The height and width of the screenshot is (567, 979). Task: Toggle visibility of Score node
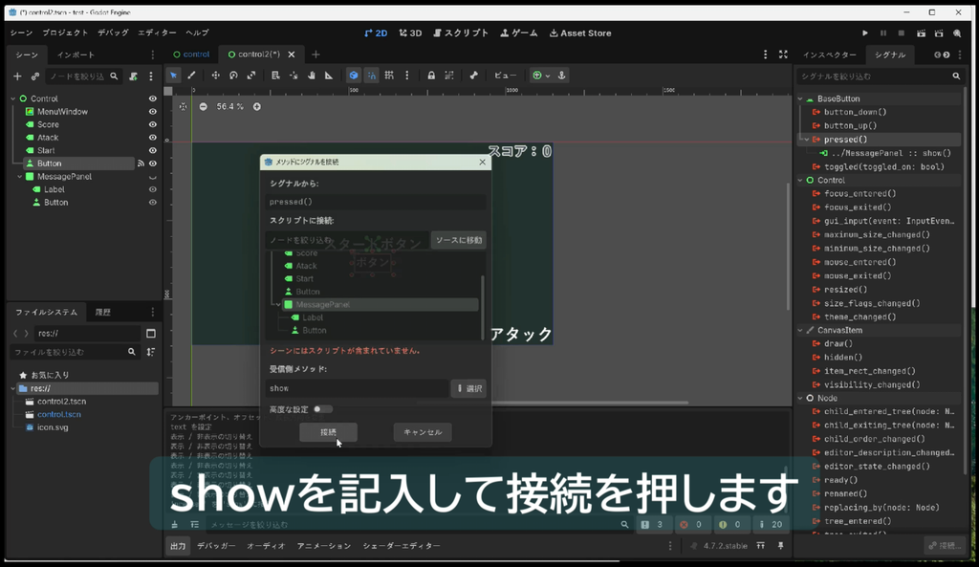(x=152, y=125)
